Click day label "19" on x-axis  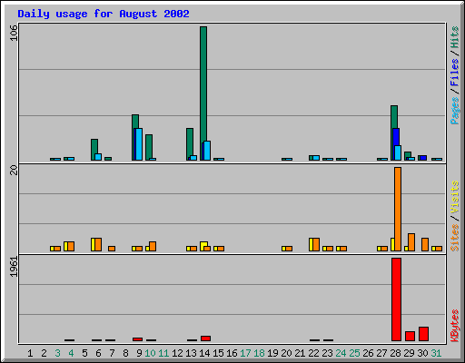point(272,353)
